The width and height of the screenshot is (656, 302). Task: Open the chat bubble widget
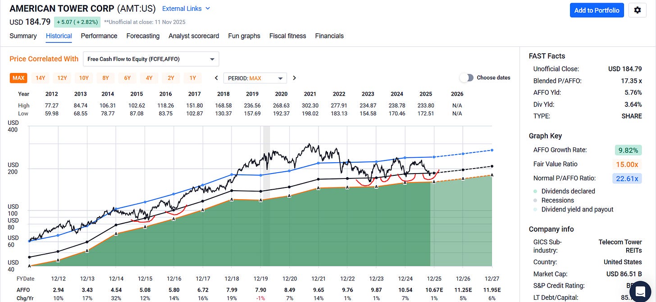click(x=640, y=291)
